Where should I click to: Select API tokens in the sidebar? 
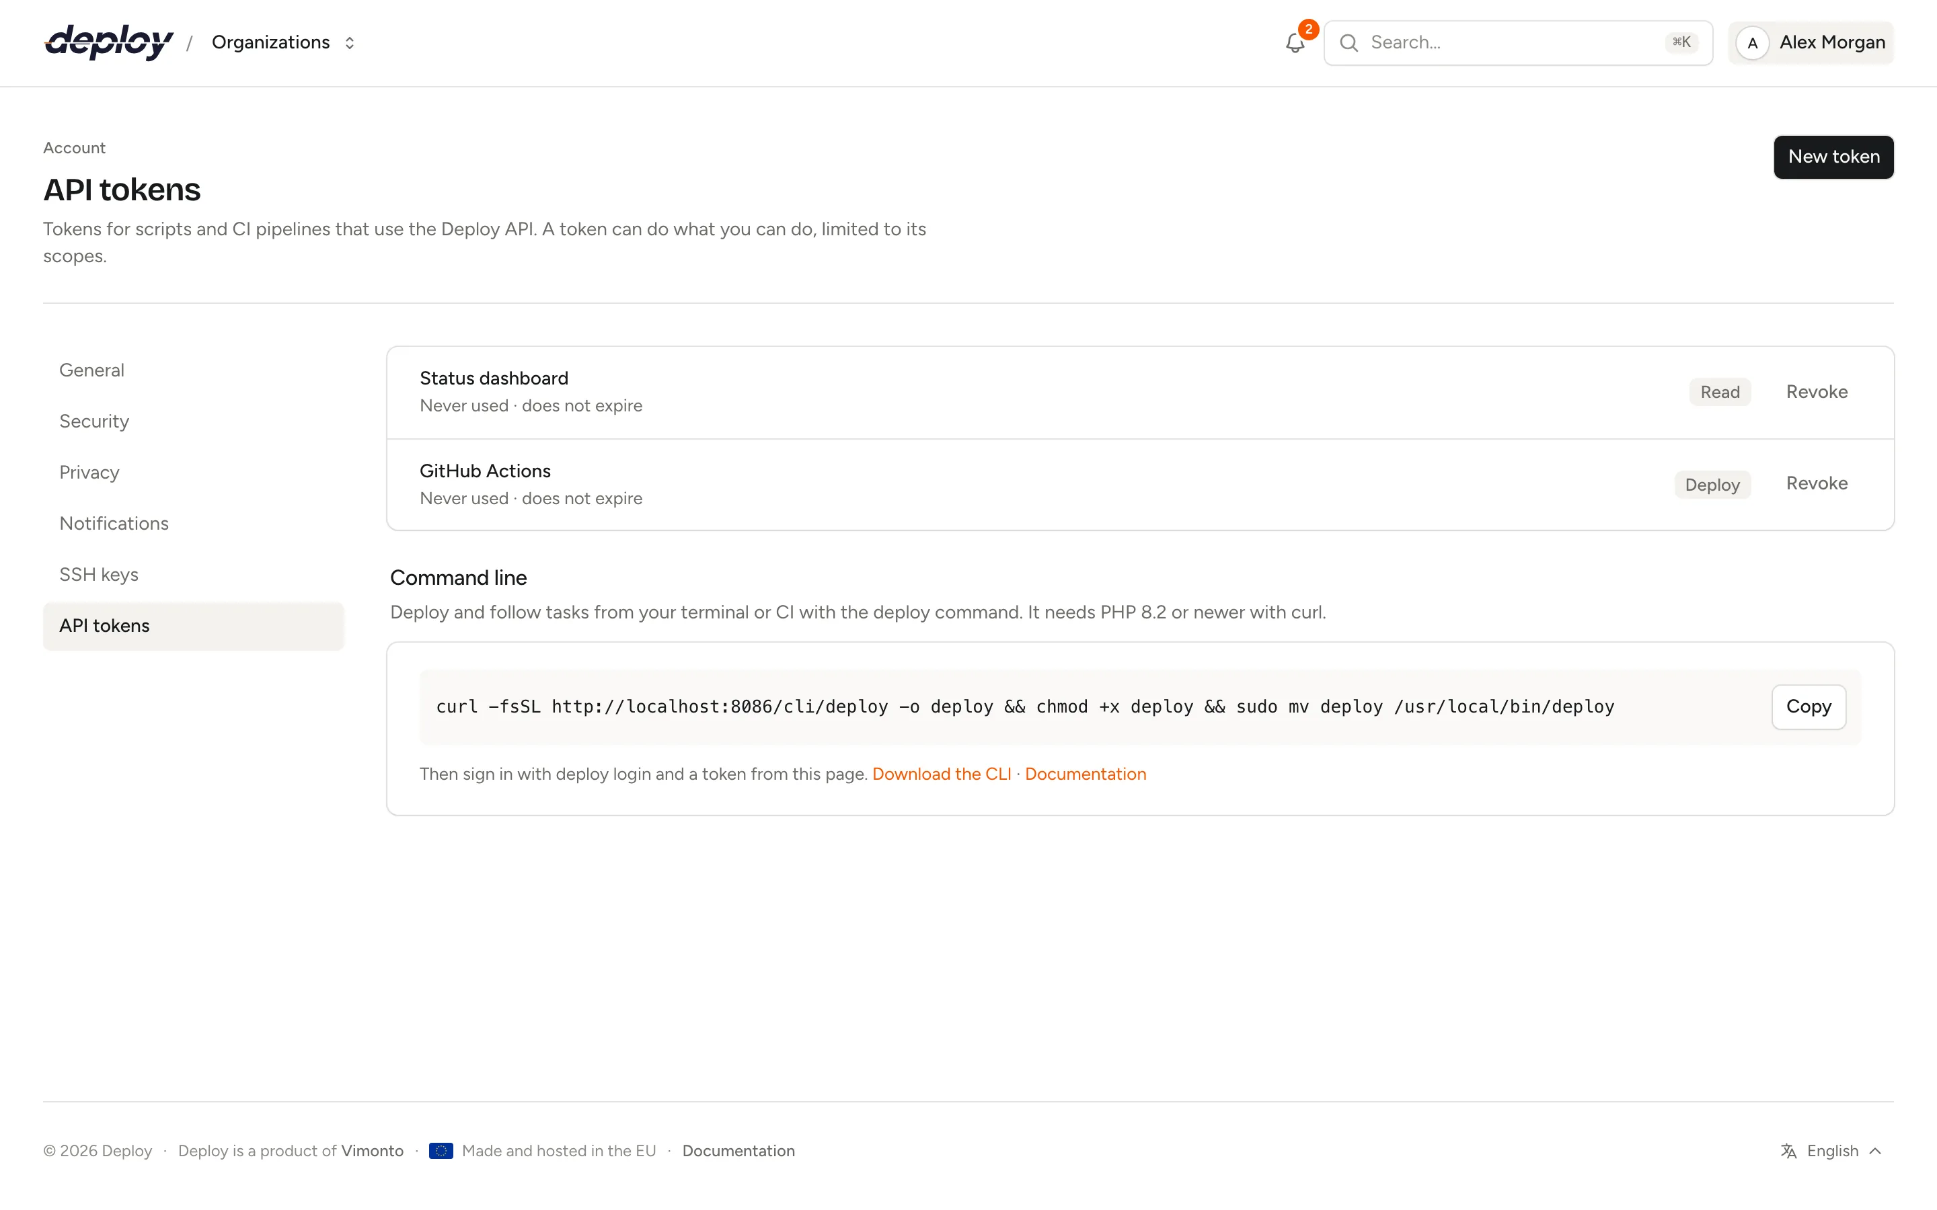pos(194,626)
